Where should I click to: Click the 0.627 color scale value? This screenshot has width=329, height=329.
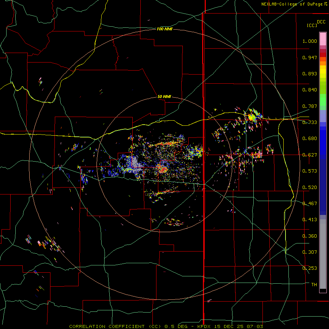pyautogui.click(x=310, y=155)
